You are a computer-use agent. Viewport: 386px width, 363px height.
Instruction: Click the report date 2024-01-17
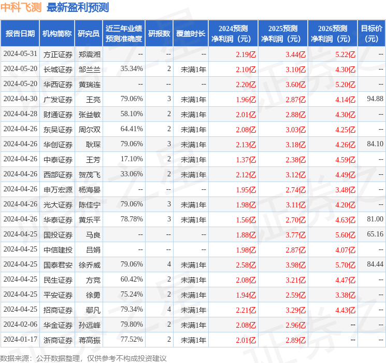click(20, 339)
